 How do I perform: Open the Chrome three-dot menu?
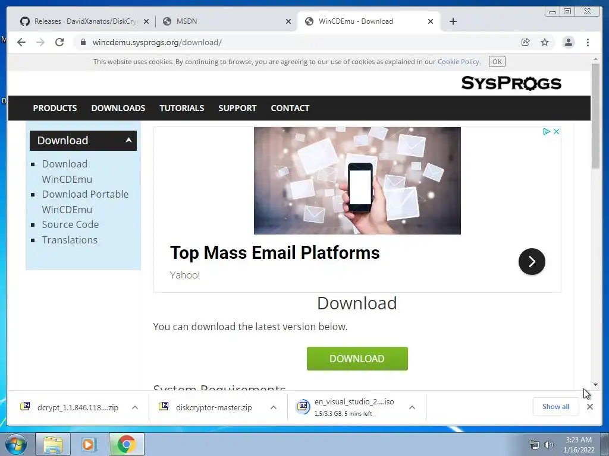[x=588, y=42]
